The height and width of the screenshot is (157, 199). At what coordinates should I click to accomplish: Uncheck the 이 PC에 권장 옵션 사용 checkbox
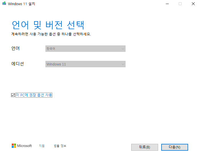click(x=13, y=95)
